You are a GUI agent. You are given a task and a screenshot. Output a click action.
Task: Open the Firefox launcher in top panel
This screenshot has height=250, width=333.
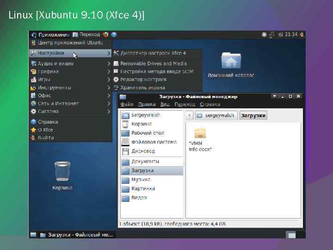click(x=105, y=34)
